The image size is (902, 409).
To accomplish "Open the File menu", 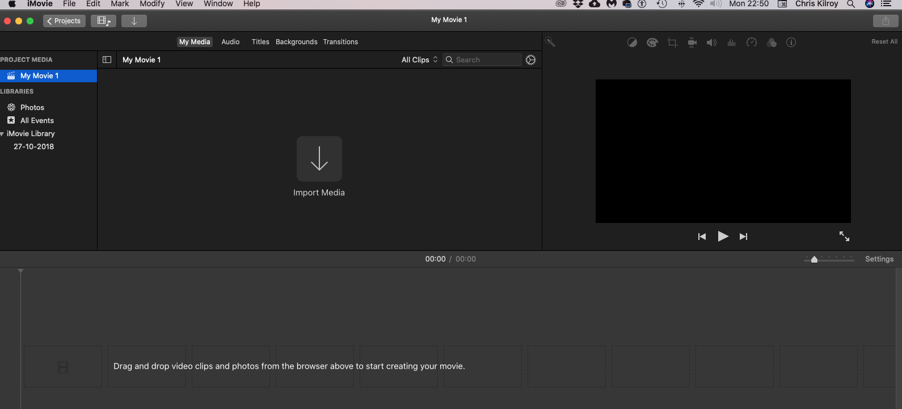I will coord(69,4).
